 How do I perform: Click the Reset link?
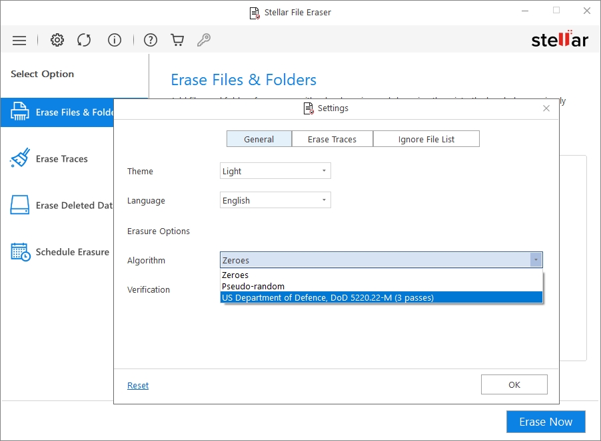(x=138, y=386)
